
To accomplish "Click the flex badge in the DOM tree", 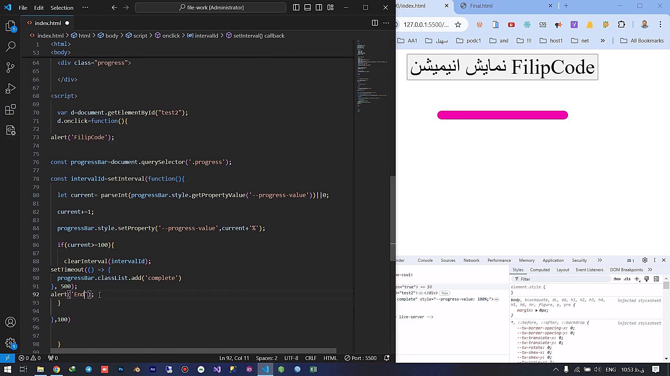I will pos(445,293).
